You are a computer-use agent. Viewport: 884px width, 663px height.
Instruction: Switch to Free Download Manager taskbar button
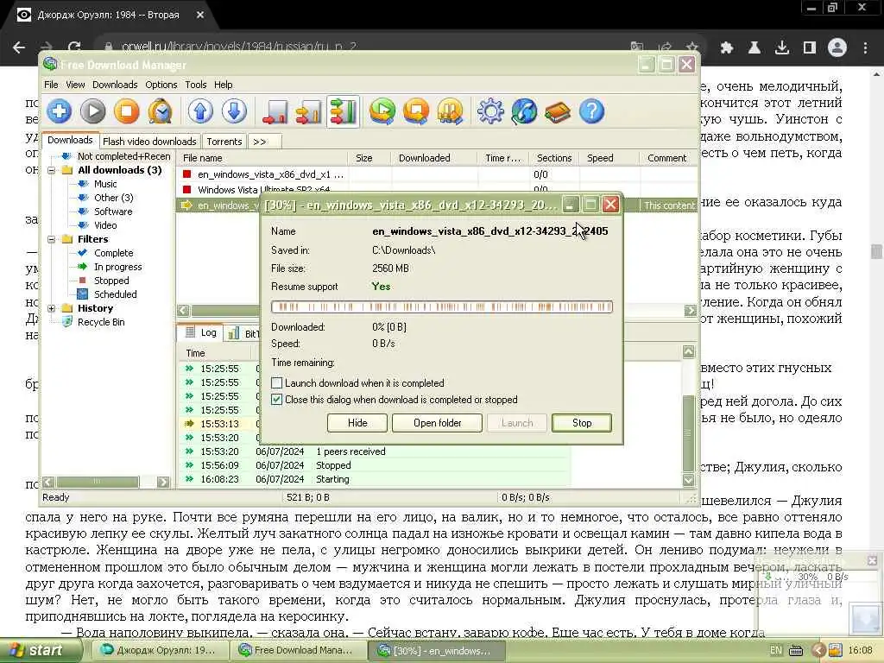point(297,650)
